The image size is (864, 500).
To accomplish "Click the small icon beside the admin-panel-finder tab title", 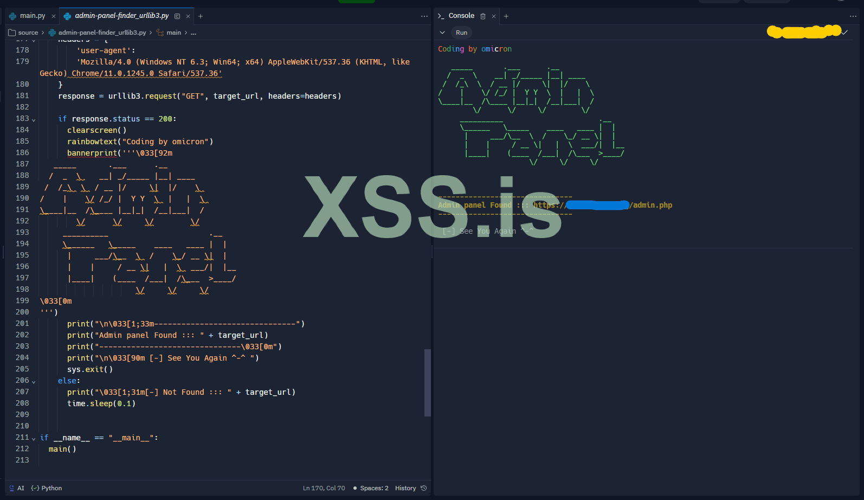I will pyautogui.click(x=177, y=16).
